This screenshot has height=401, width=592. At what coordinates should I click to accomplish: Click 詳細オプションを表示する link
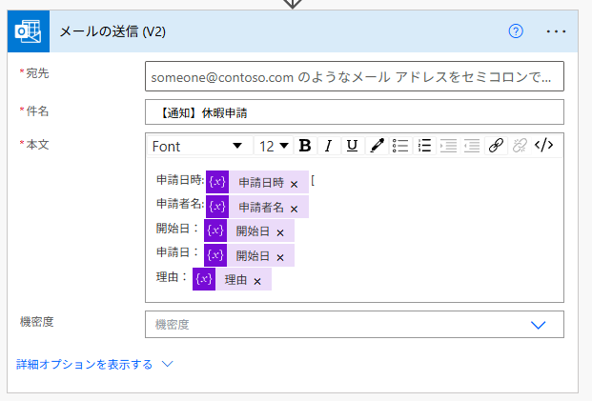(84, 365)
